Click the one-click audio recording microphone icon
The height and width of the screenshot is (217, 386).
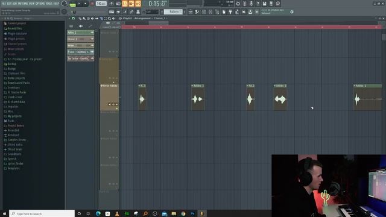pyautogui.click(x=251, y=4)
